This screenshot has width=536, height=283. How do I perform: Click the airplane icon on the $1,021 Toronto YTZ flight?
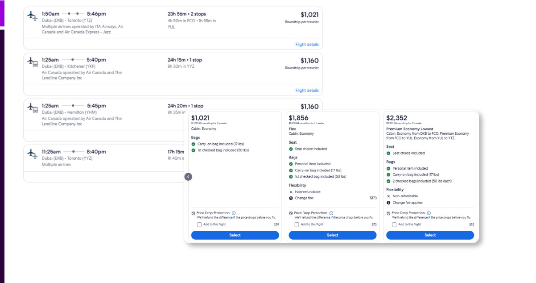point(33,17)
